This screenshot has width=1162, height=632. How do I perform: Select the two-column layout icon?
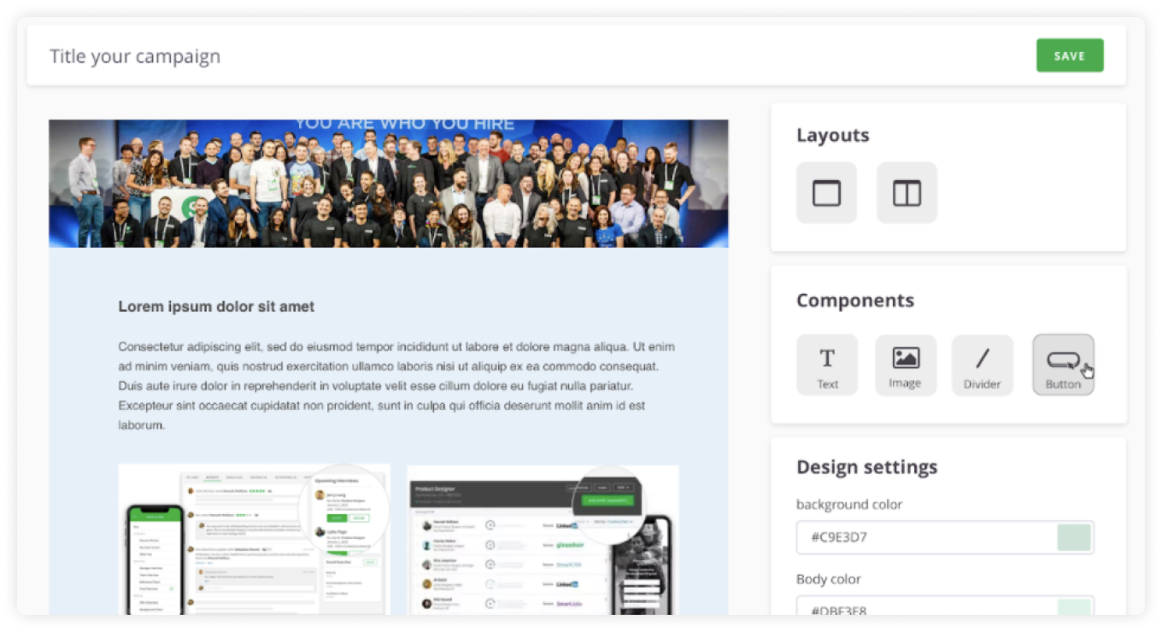[907, 193]
